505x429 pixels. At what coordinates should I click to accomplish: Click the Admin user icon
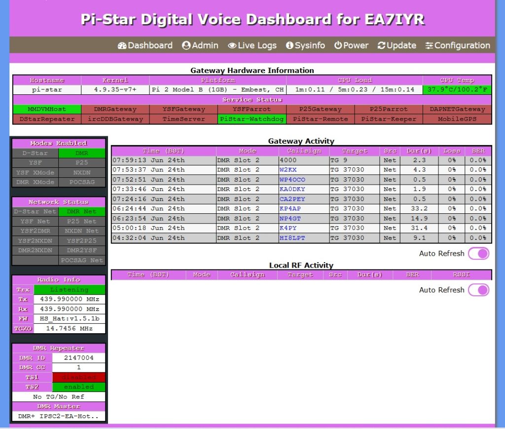click(186, 46)
